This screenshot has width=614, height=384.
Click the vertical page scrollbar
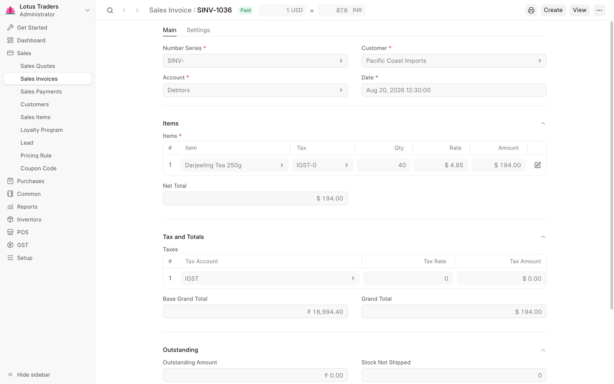pos(612,165)
